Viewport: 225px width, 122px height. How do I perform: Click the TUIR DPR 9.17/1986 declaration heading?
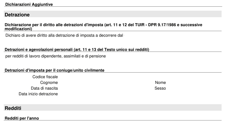103,27
